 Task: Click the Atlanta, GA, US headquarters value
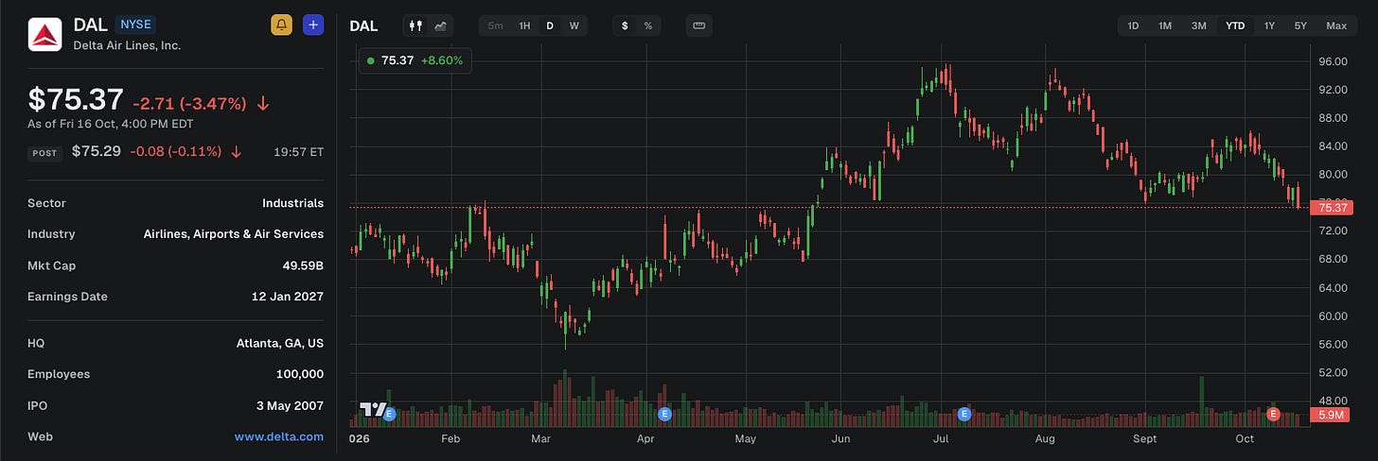[x=280, y=343]
